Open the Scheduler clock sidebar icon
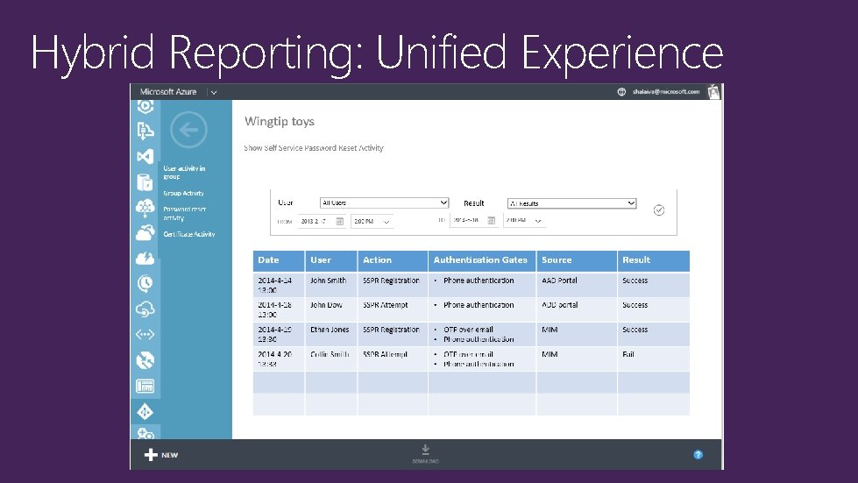Viewport: 858px width, 483px height. [x=145, y=283]
